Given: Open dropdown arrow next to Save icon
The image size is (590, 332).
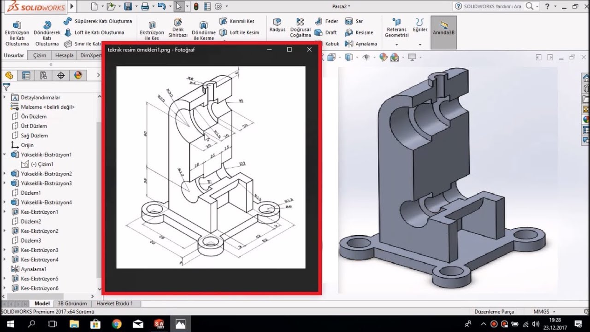Looking at the screenshot, I should pyautogui.click(x=136, y=6).
